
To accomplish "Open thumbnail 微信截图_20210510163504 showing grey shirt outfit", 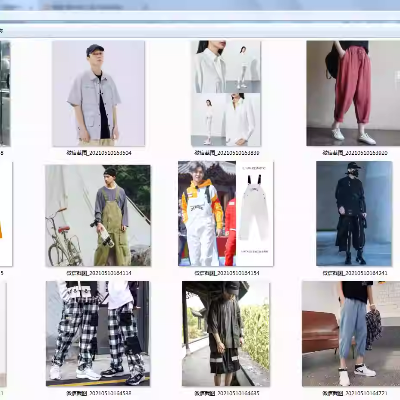I will pyautogui.click(x=97, y=93).
